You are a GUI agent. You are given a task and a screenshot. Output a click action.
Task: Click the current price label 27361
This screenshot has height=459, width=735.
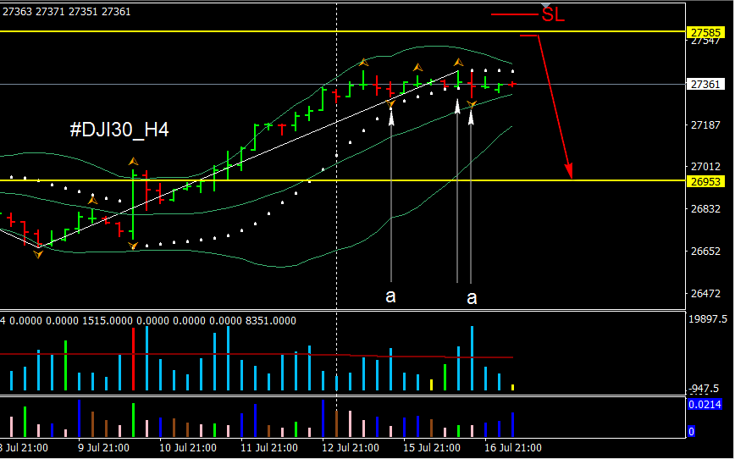click(x=705, y=85)
